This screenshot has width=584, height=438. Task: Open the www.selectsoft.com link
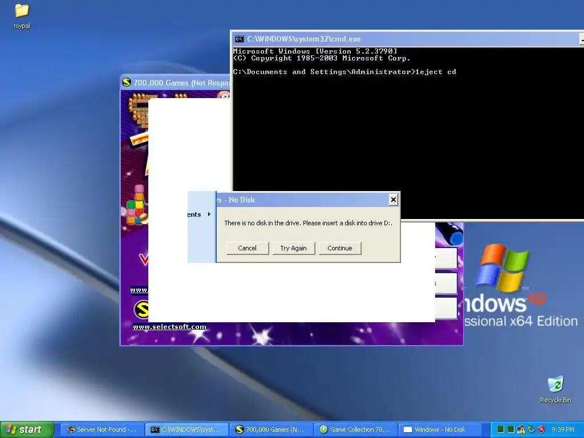click(x=169, y=327)
